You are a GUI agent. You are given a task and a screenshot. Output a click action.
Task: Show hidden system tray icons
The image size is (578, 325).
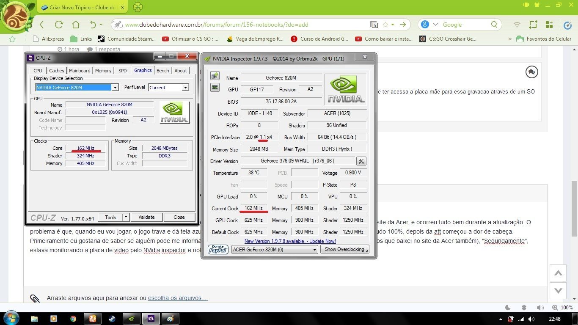pos(501,319)
